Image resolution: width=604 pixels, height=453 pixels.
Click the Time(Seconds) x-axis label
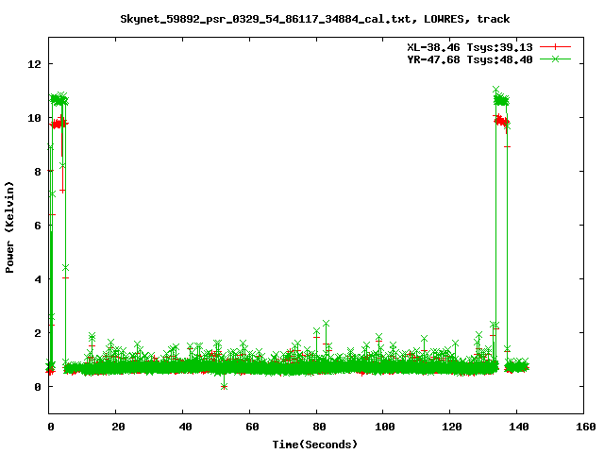tap(314, 445)
